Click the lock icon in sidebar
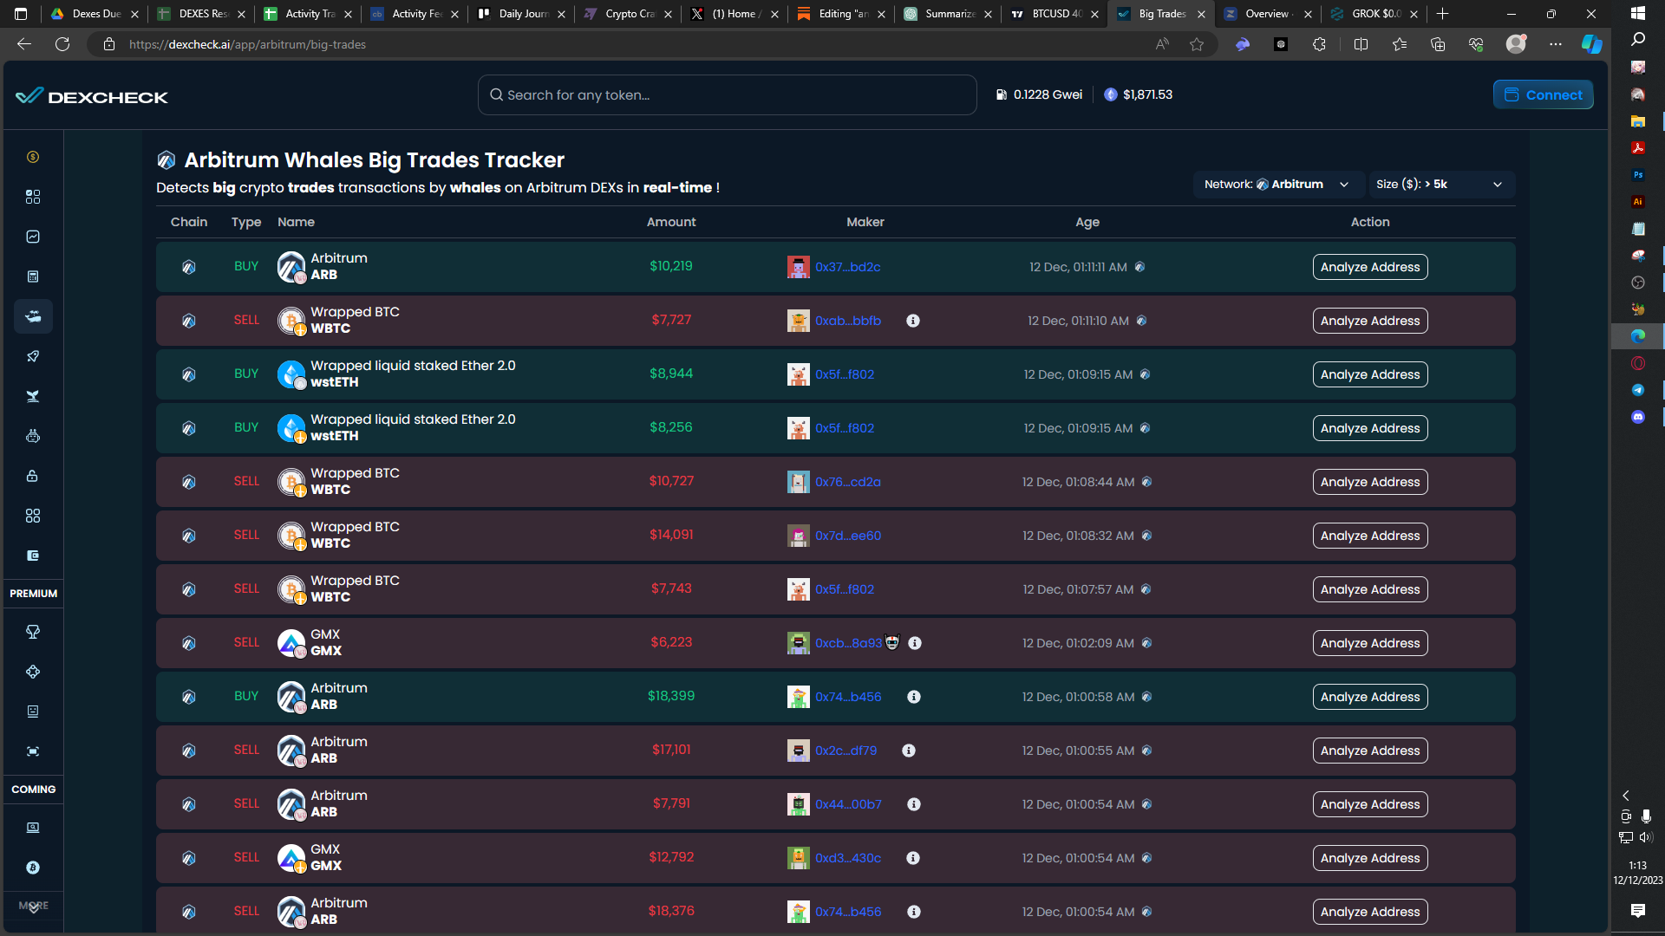This screenshot has height=936, width=1665. [33, 476]
